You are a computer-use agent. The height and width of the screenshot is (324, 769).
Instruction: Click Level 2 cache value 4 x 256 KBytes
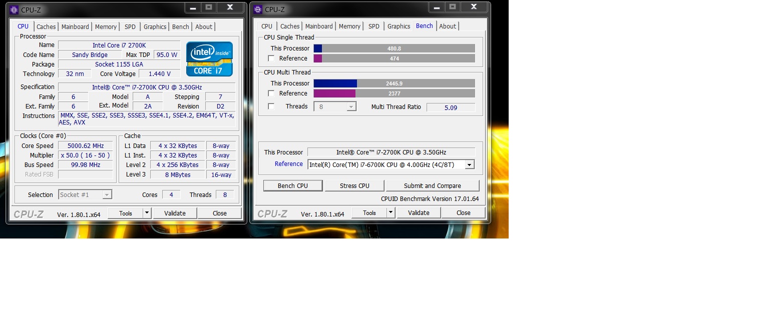(177, 165)
